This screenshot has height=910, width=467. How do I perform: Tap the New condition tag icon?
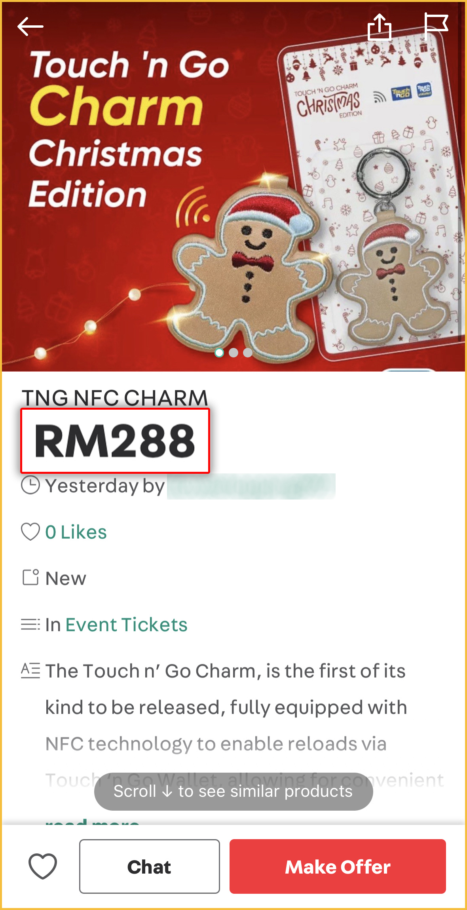coord(30,578)
